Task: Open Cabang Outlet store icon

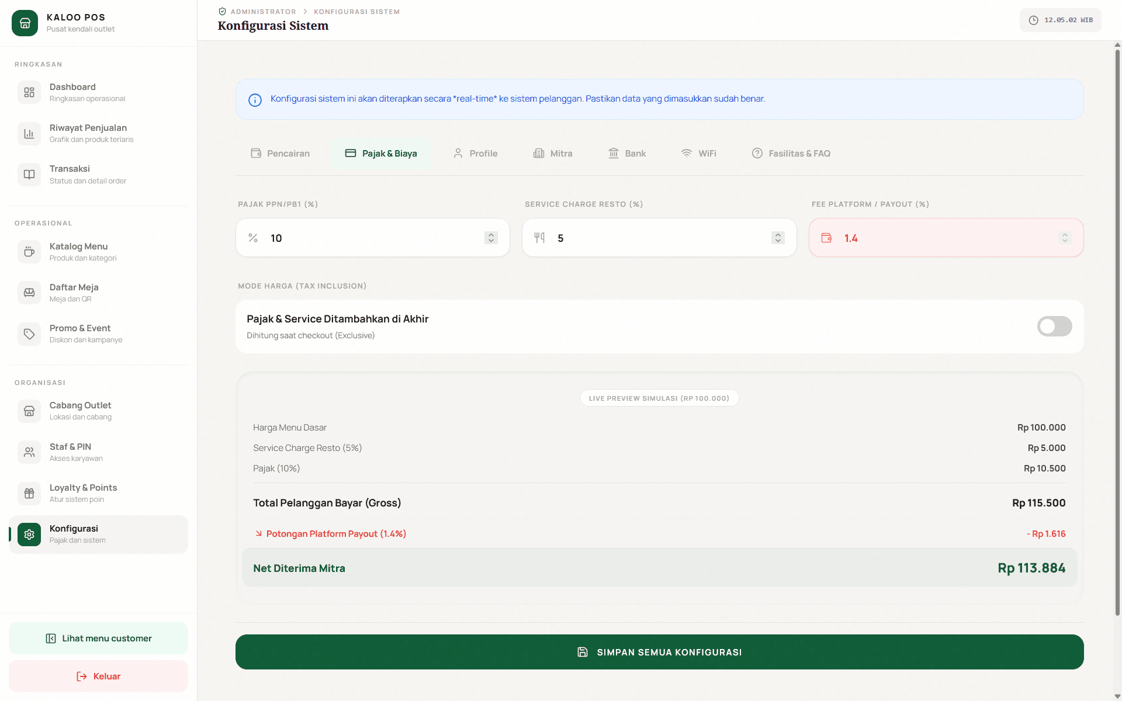Action: coord(29,411)
